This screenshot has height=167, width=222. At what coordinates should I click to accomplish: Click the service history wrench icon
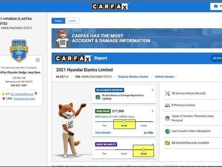[167, 93]
